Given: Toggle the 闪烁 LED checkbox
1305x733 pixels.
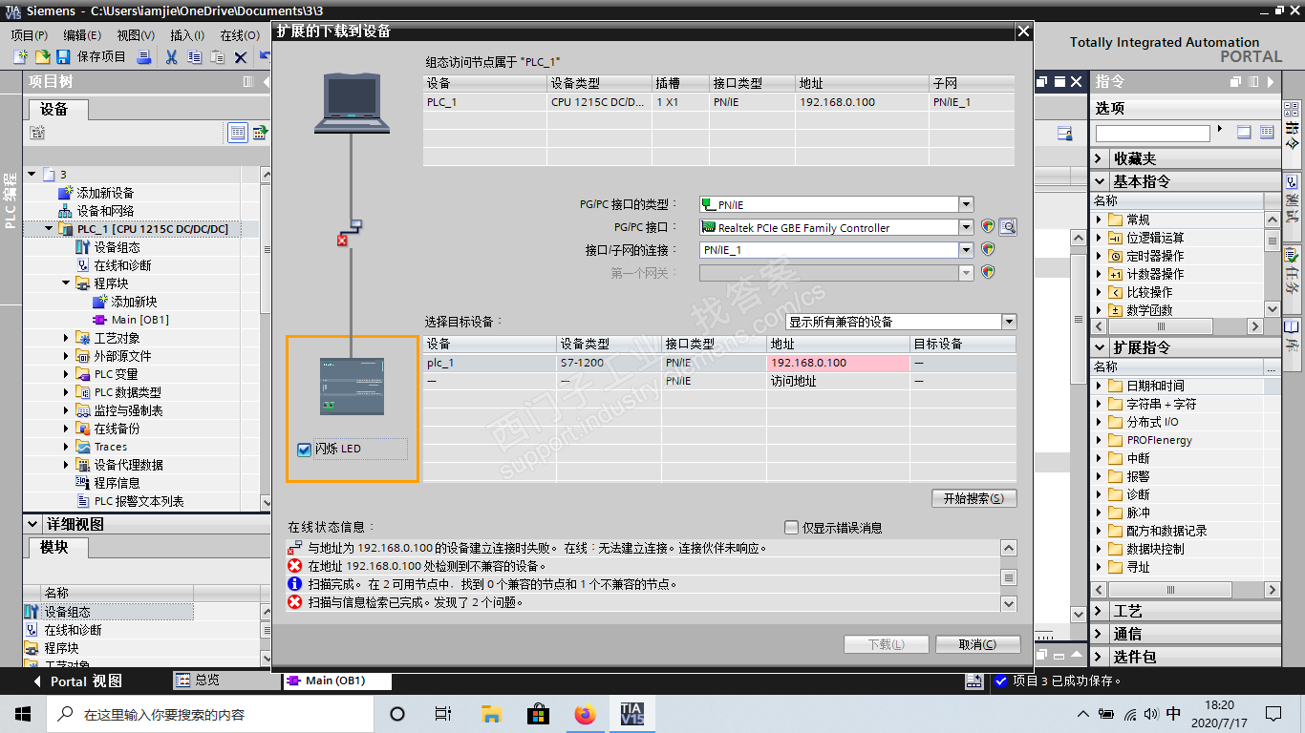Looking at the screenshot, I should coord(305,450).
